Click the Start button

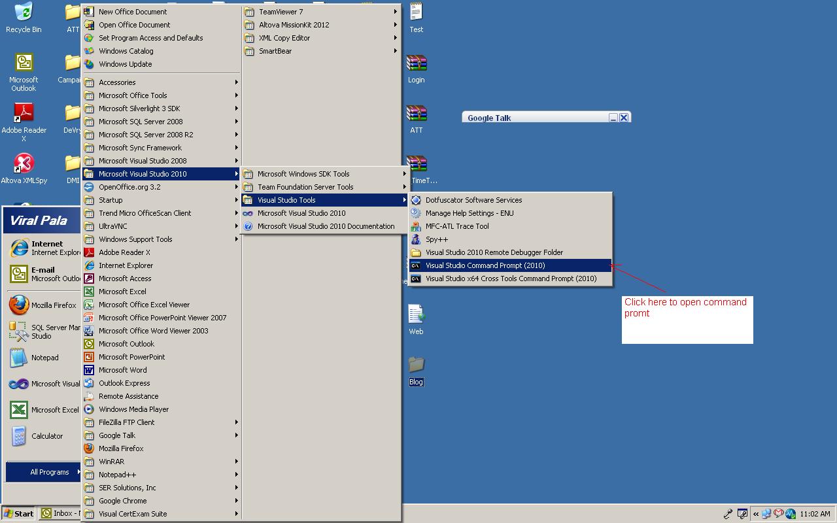(18, 514)
